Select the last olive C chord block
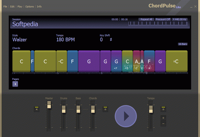The height and width of the screenshot is (137, 200). (177, 61)
